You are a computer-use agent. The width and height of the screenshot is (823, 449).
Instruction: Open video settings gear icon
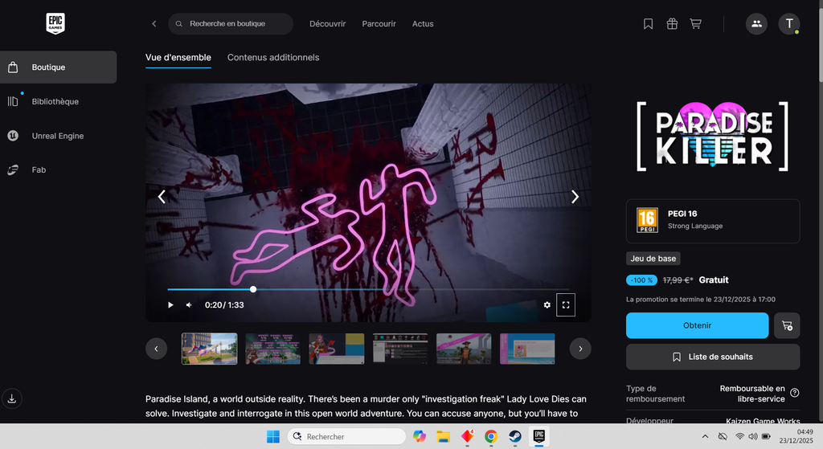547,305
